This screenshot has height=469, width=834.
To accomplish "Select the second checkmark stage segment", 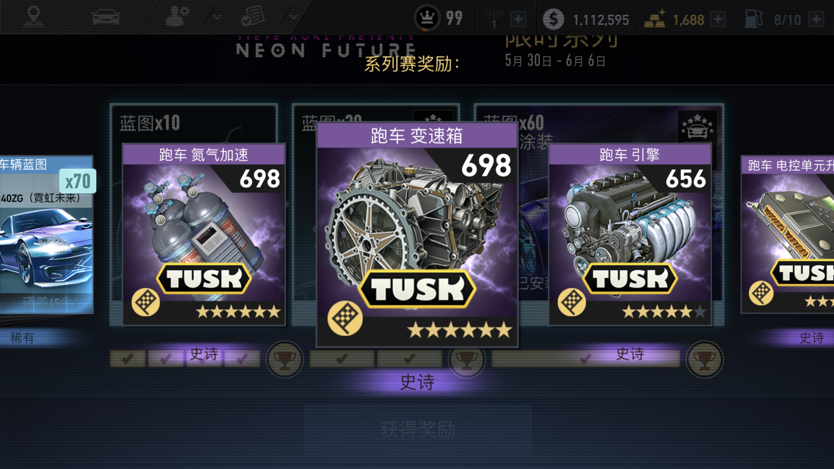I will [166, 358].
